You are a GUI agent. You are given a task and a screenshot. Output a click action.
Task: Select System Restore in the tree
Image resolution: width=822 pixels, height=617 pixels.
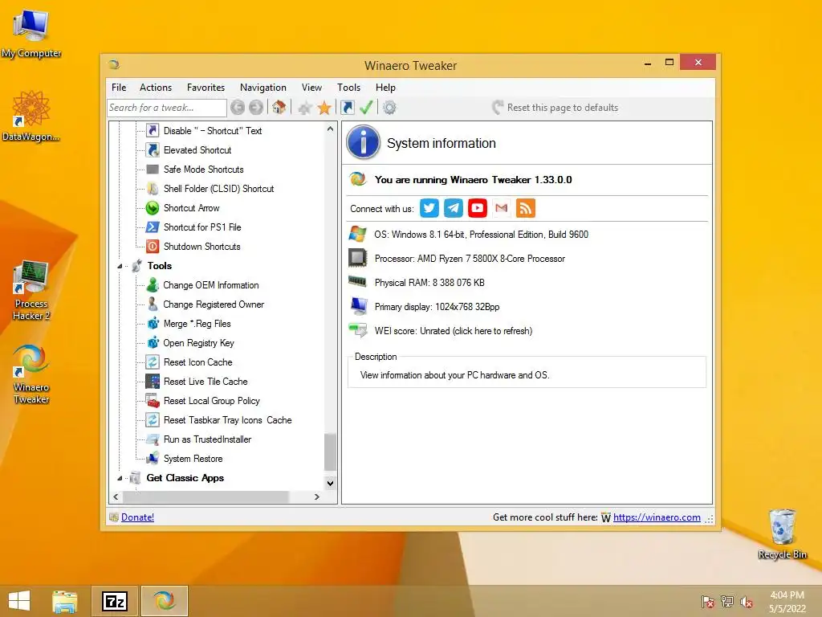(x=193, y=459)
